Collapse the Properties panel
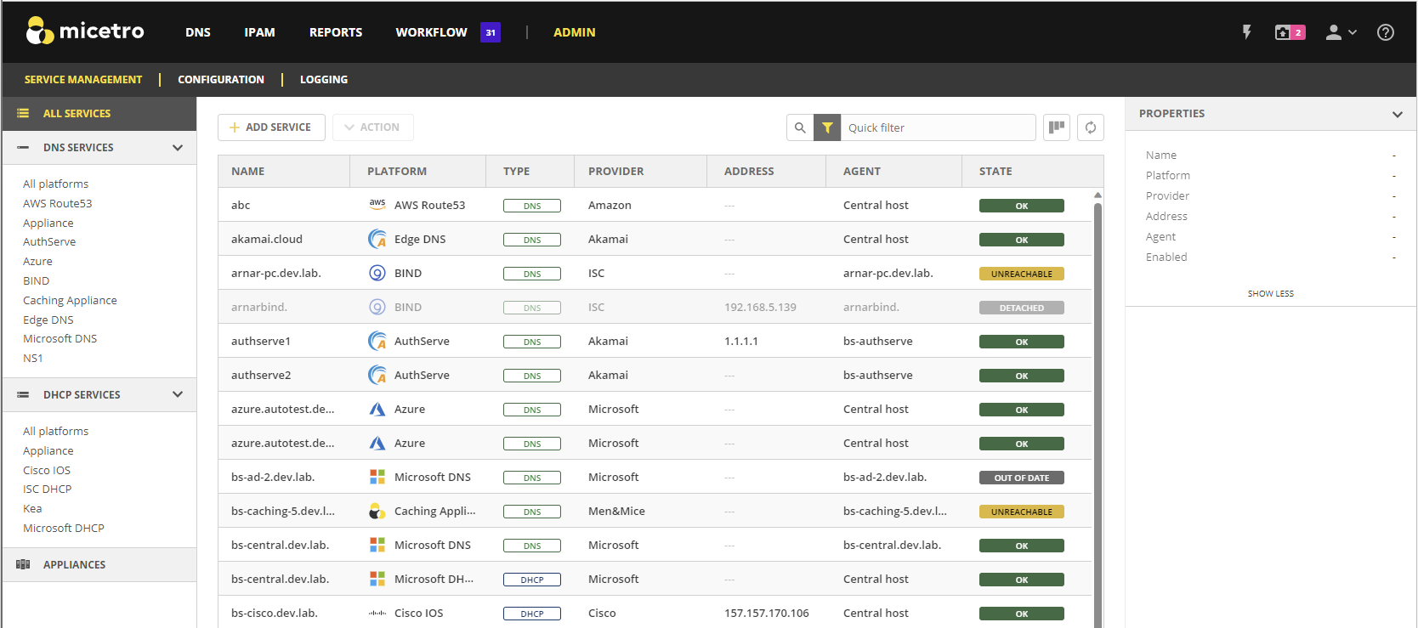Image resolution: width=1418 pixels, height=628 pixels. pos(1397,114)
